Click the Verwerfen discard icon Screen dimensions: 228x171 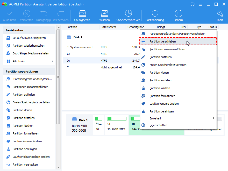point(27,14)
